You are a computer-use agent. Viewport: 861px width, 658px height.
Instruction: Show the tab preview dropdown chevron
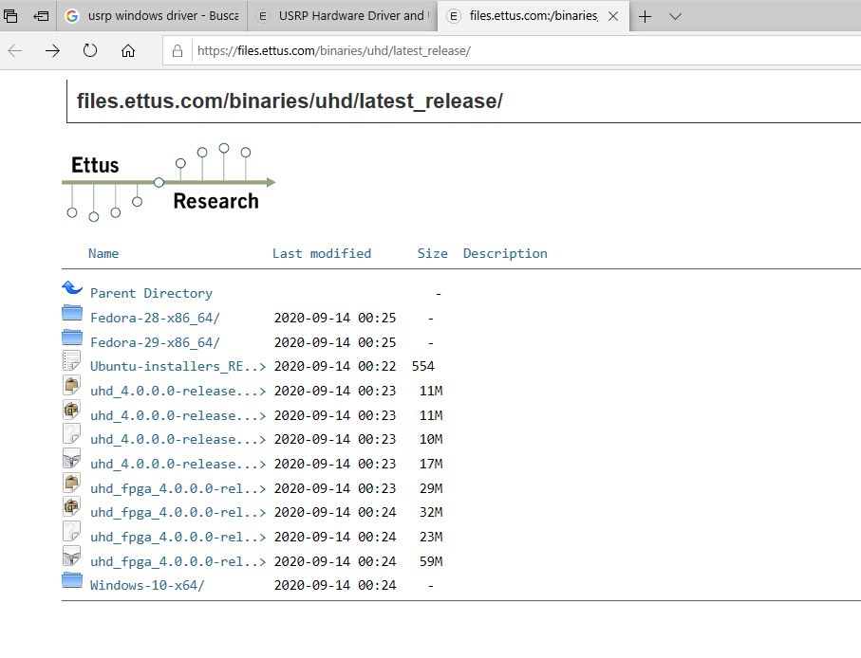[675, 16]
